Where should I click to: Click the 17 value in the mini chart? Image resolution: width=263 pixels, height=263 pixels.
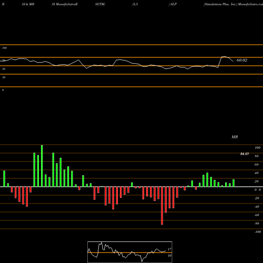(x=169, y=249)
